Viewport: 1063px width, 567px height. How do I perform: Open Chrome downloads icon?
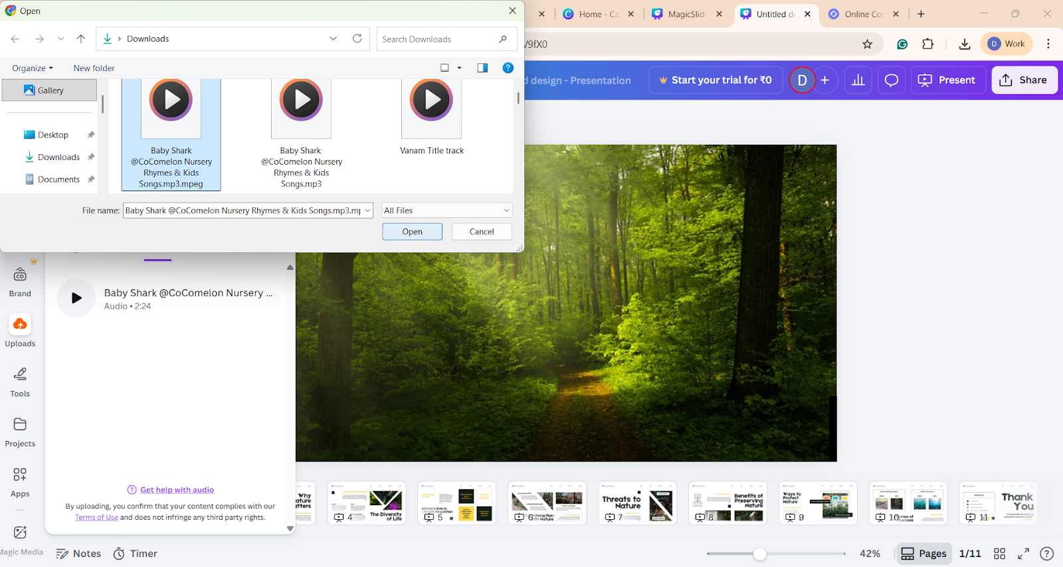[965, 44]
